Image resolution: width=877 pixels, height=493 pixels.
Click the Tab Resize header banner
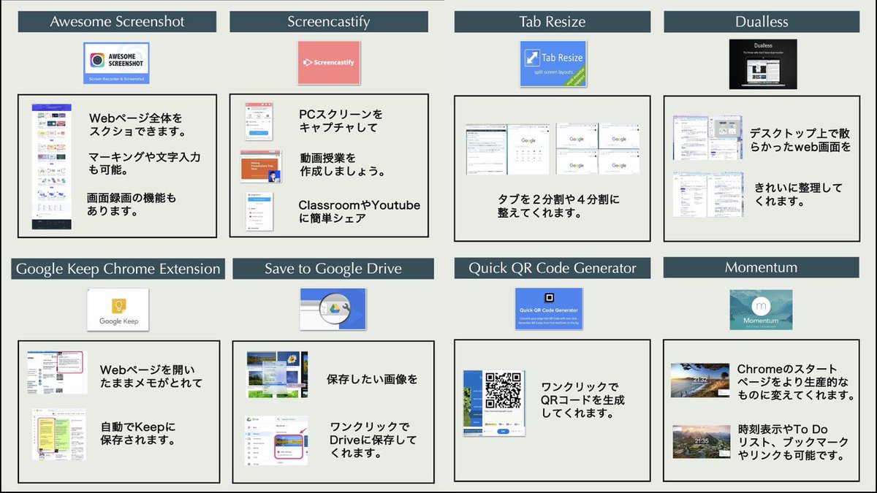552,22
